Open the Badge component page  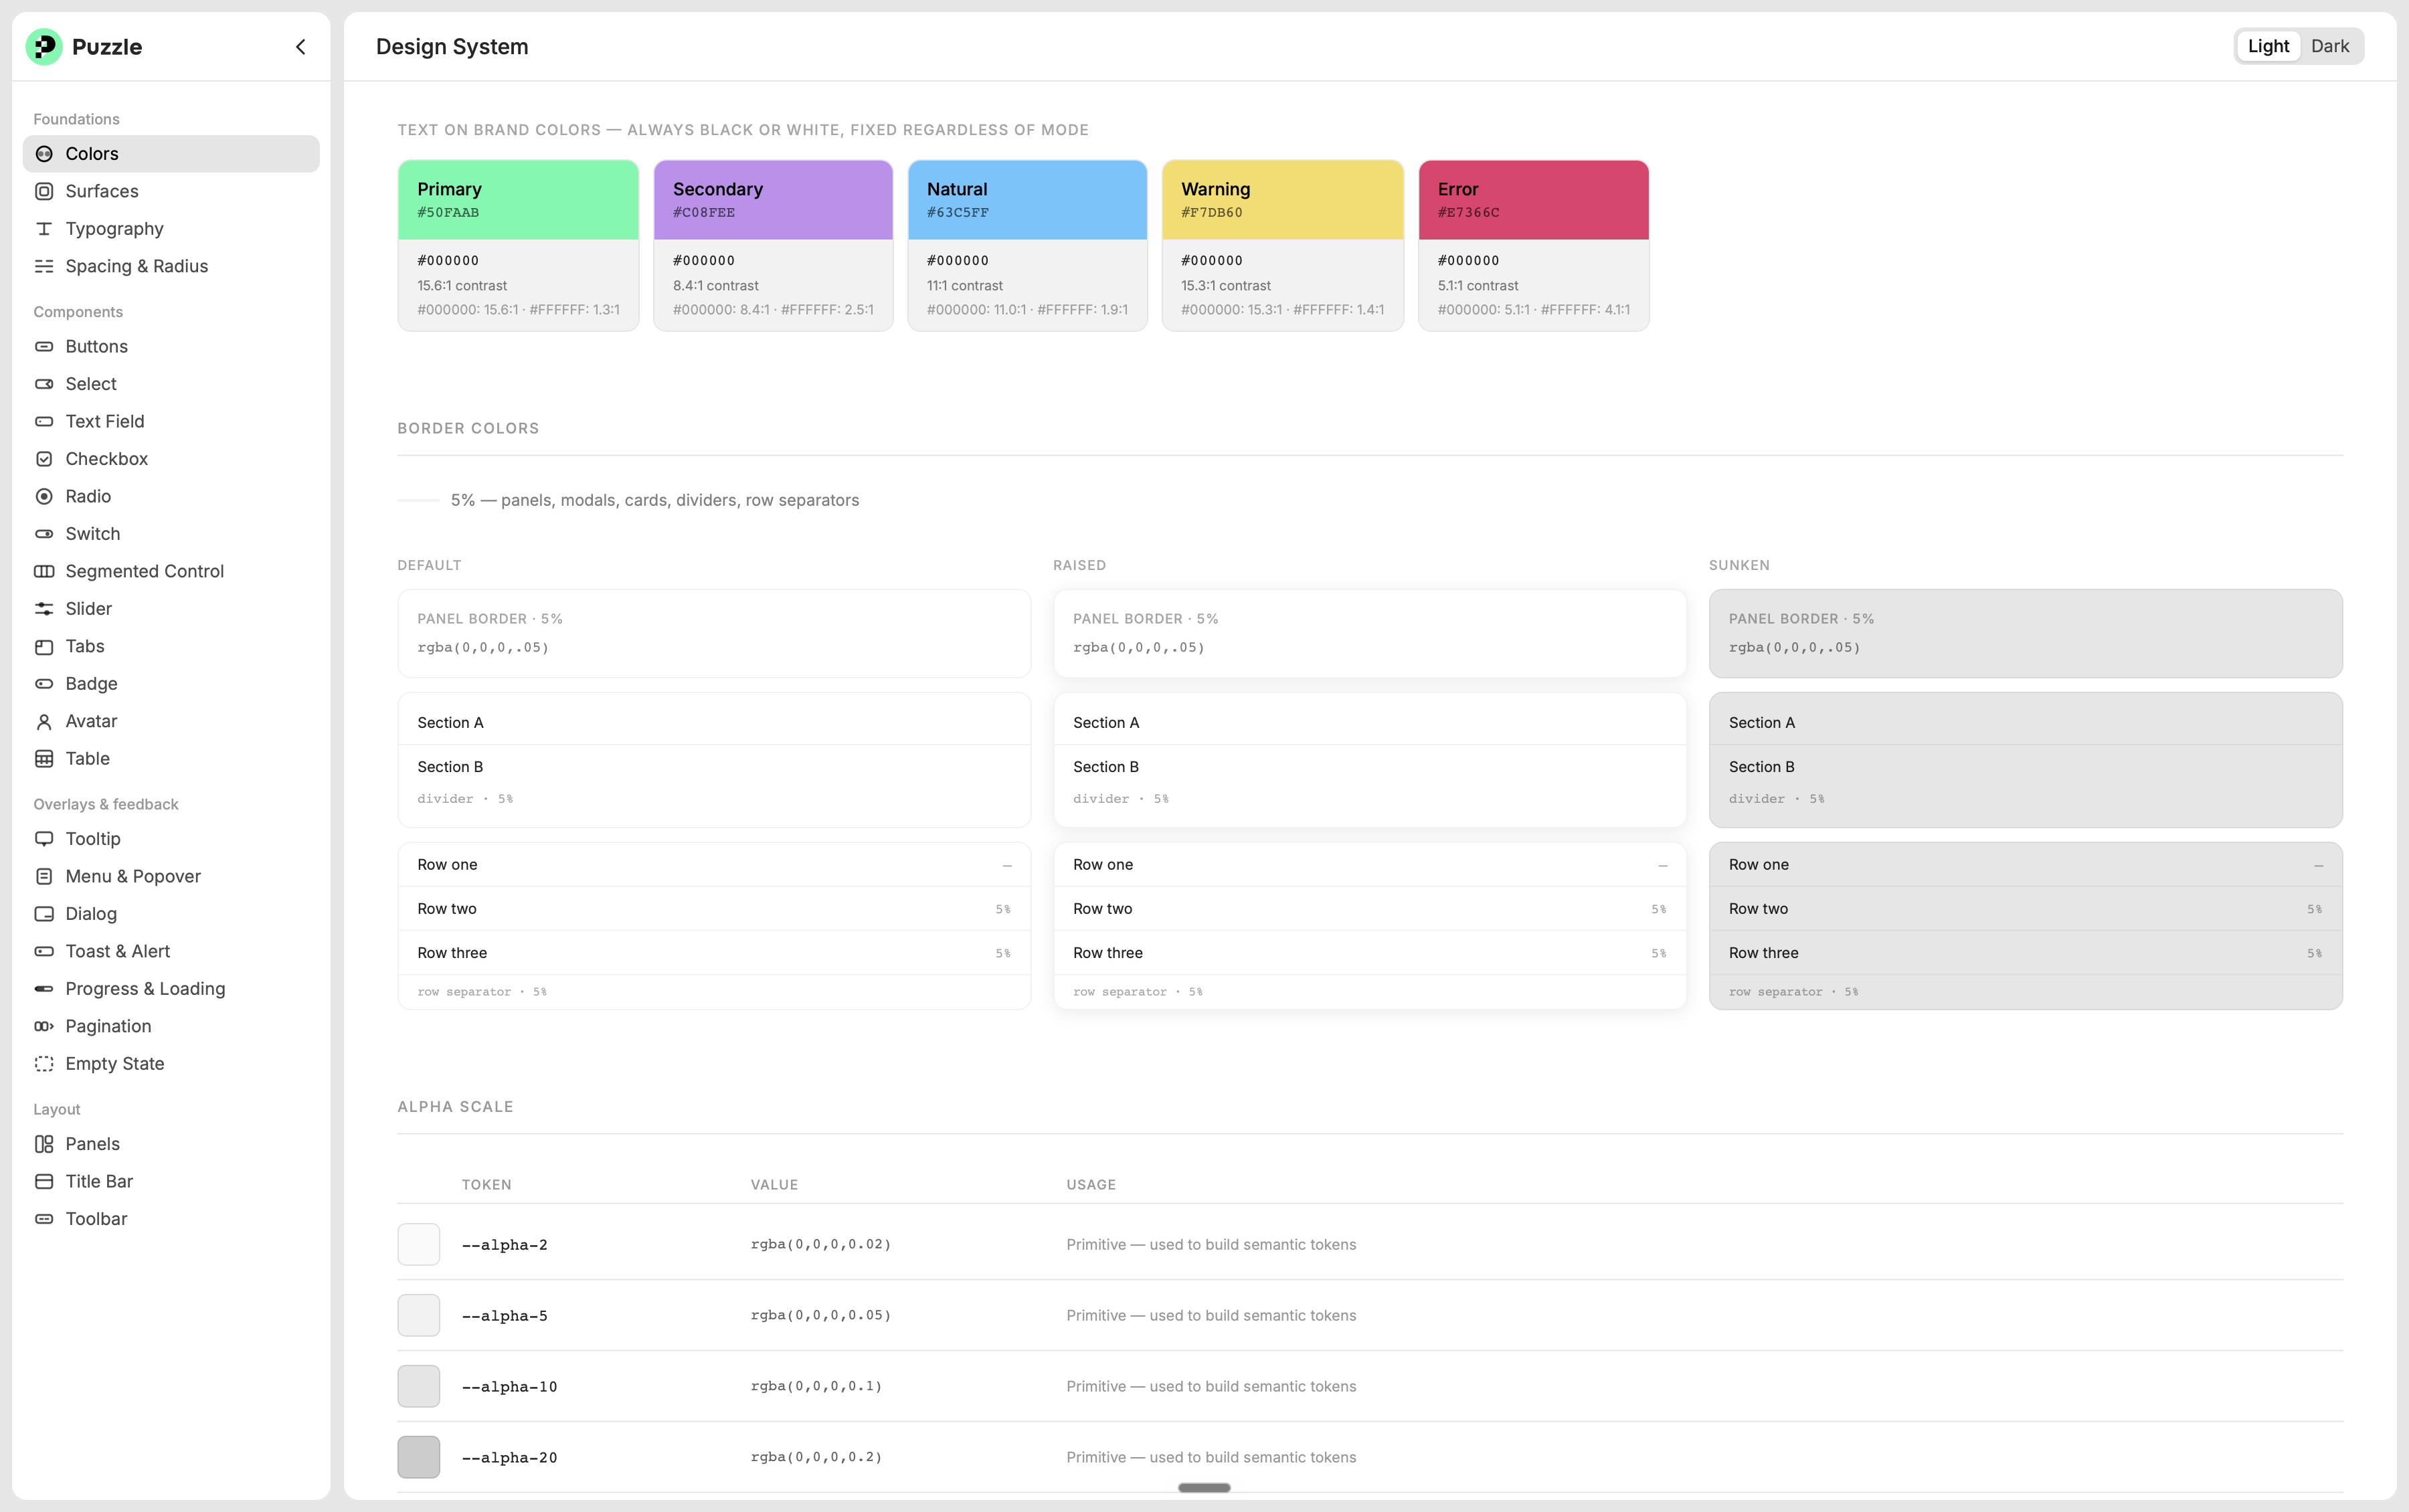point(171,684)
